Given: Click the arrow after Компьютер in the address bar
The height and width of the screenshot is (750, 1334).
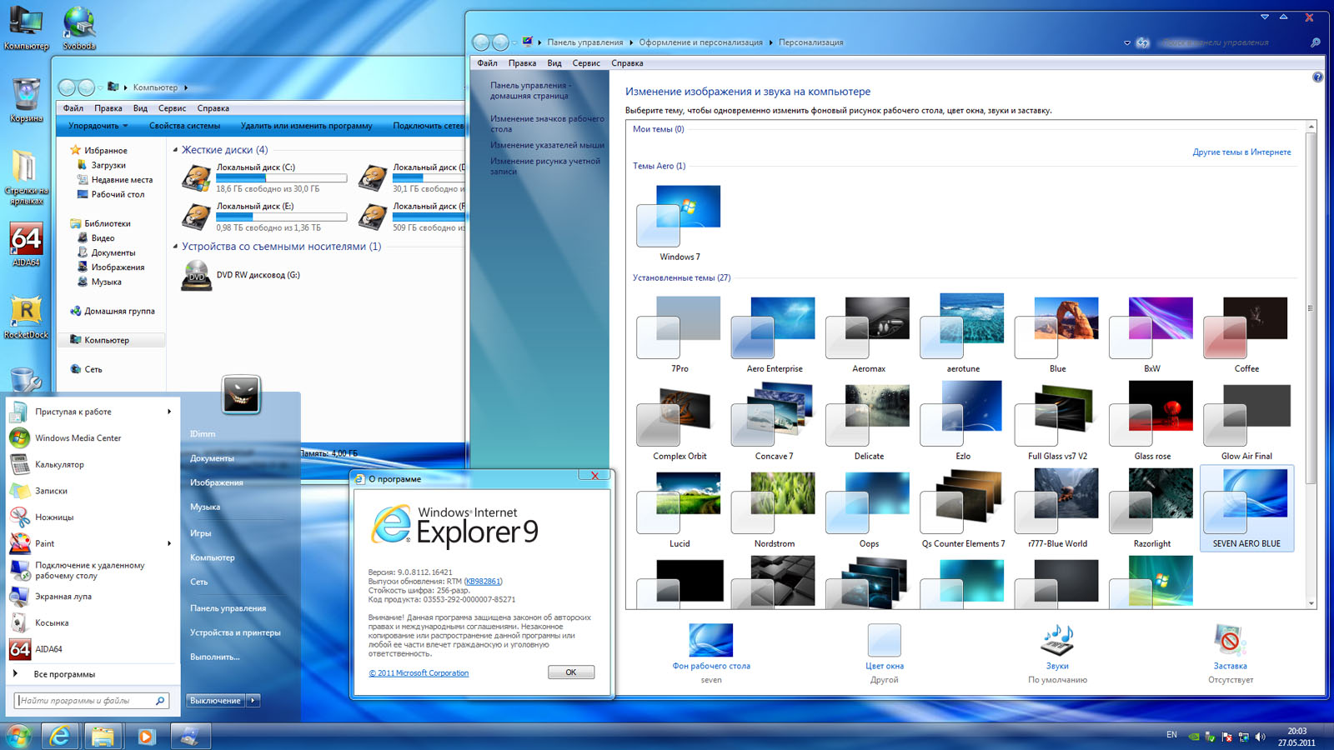Looking at the screenshot, I should click(186, 87).
